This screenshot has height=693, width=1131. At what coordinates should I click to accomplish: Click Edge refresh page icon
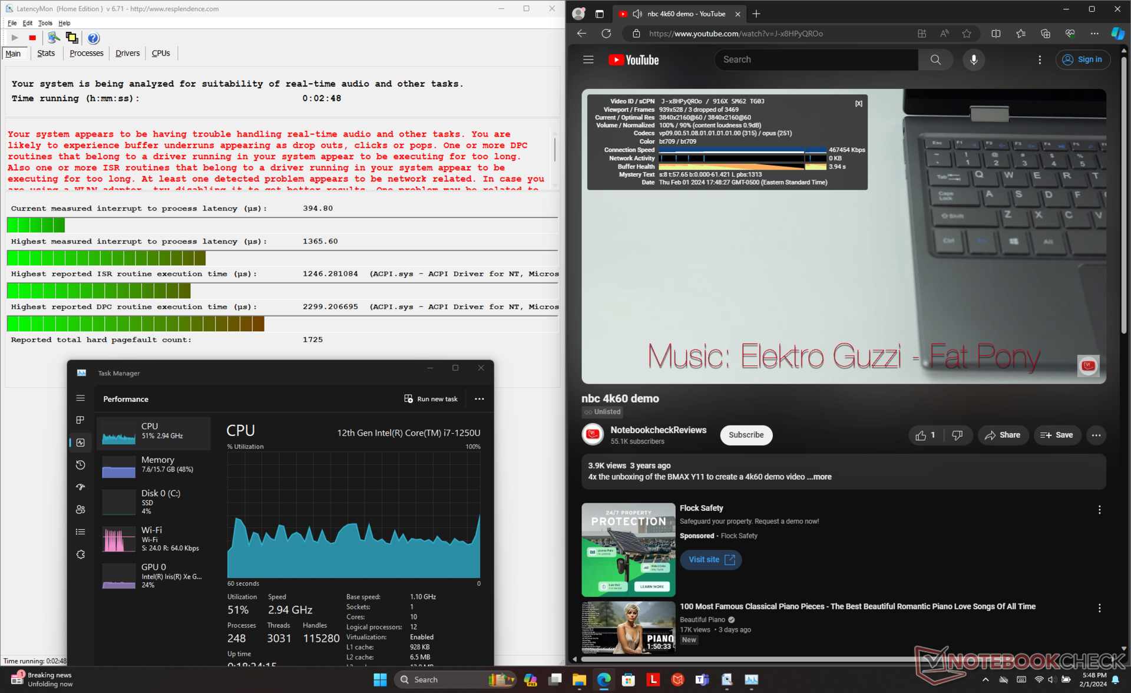tap(606, 34)
